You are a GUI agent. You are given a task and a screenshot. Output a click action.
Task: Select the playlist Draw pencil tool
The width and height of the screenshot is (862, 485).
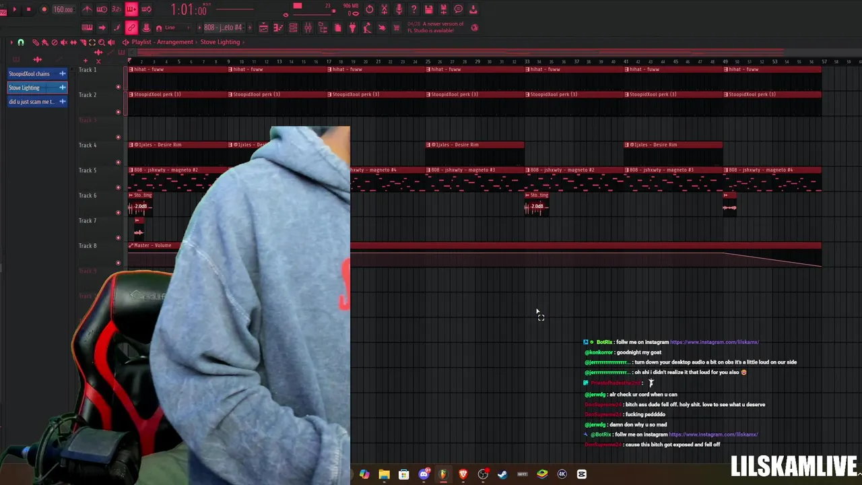point(36,42)
